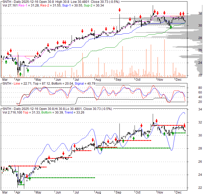This screenshot has height=194, width=203.
Task: Click the Res-1 = 31.28 label
Action: [x=29, y=5]
